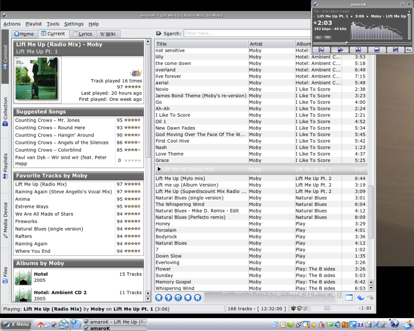Switch to the Lyrics tab

(x=83, y=34)
